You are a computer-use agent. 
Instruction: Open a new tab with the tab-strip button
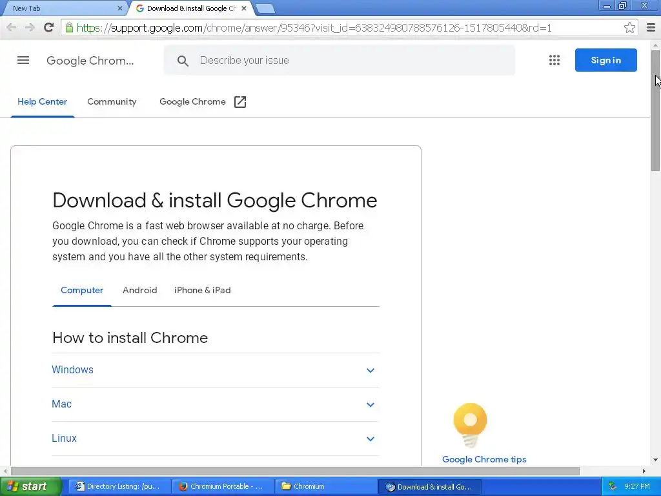click(x=265, y=8)
